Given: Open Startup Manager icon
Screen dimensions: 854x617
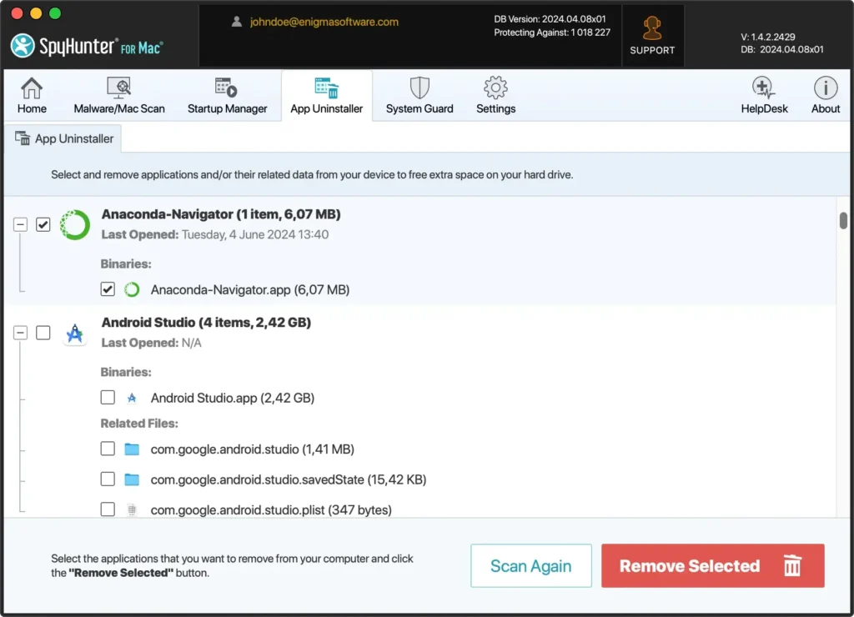Looking at the screenshot, I should click(x=226, y=88).
